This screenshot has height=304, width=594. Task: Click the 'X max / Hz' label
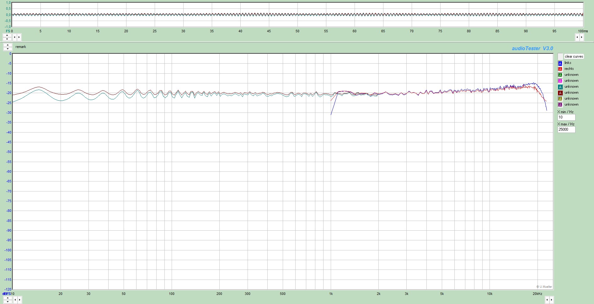point(566,124)
